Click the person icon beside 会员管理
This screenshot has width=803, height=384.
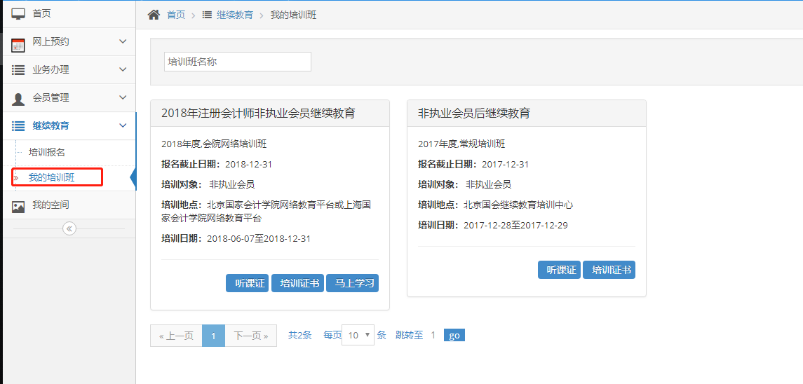point(18,99)
